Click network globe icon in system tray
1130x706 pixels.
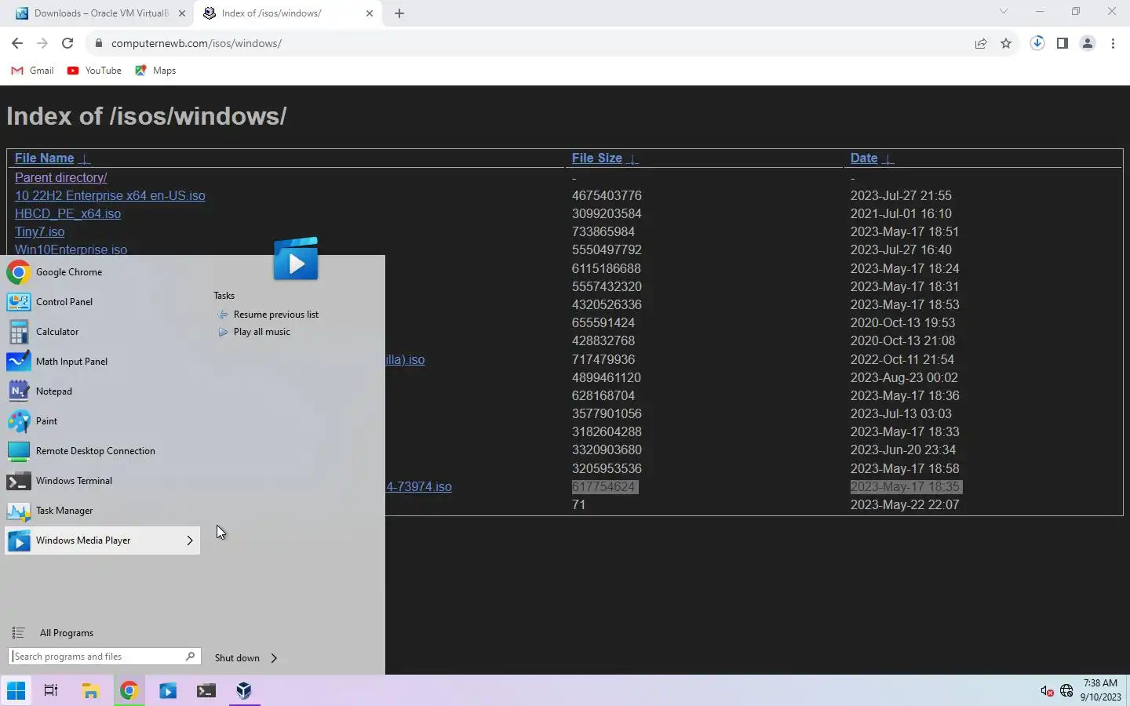(x=1066, y=691)
